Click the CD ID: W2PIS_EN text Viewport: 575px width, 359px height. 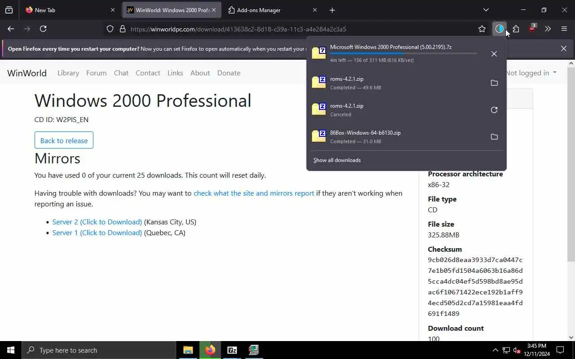pos(62,119)
